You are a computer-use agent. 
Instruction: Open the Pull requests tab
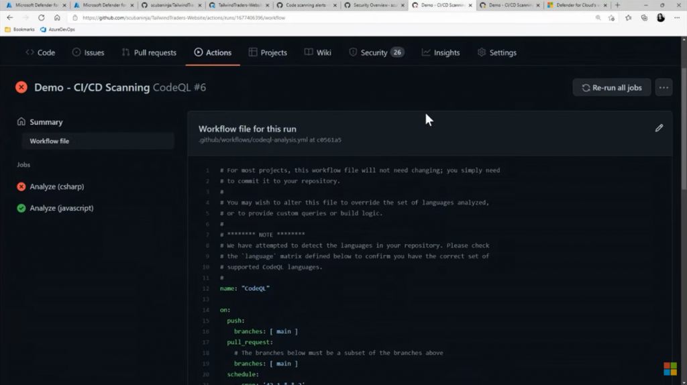[149, 52]
